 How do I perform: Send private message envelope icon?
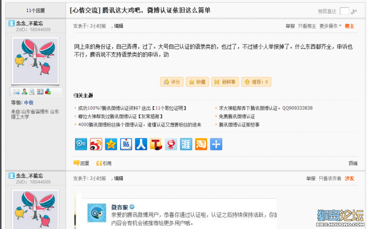[x=16, y=92]
